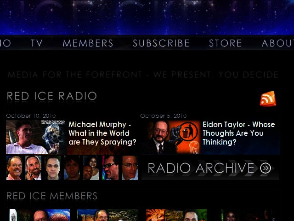Open the Eldon Taylor episode thumbnail
Screen dimensions: 294x221
click(x=170, y=137)
